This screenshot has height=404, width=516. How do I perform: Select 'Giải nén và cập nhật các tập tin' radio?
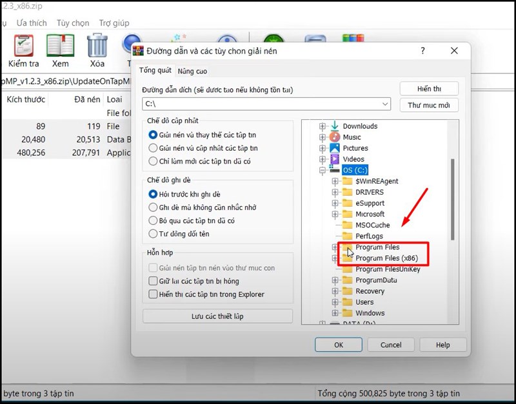(154, 148)
